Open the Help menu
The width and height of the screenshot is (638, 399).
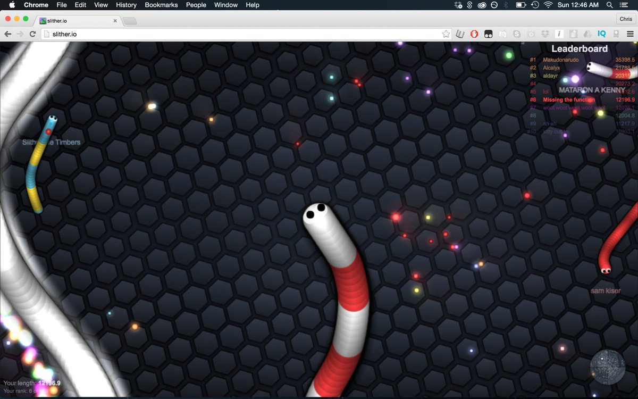point(253,5)
